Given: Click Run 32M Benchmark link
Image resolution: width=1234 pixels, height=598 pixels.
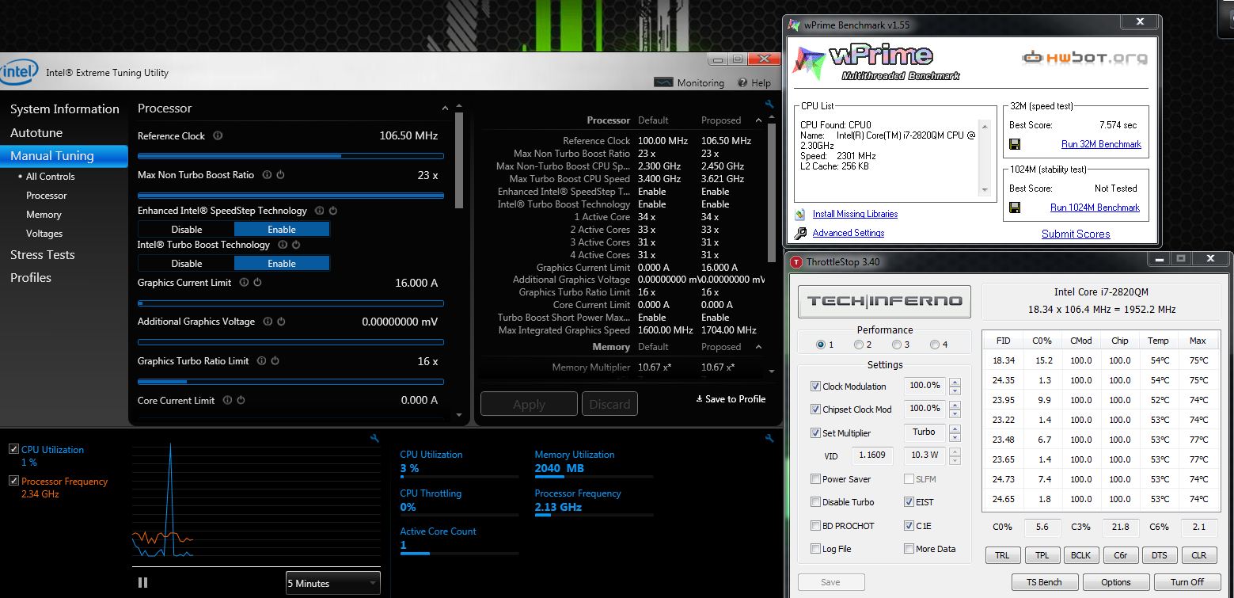Looking at the screenshot, I should pyautogui.click(x=1101, y=144).
